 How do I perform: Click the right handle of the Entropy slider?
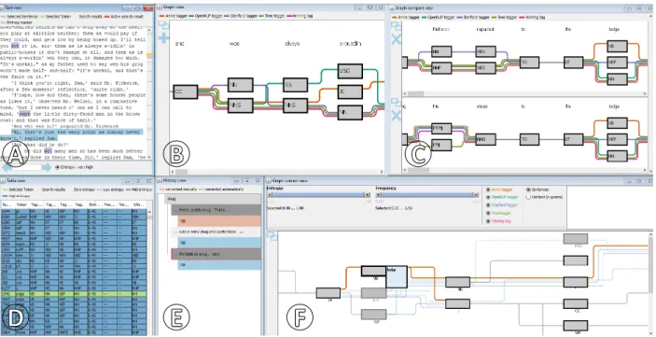367,195
